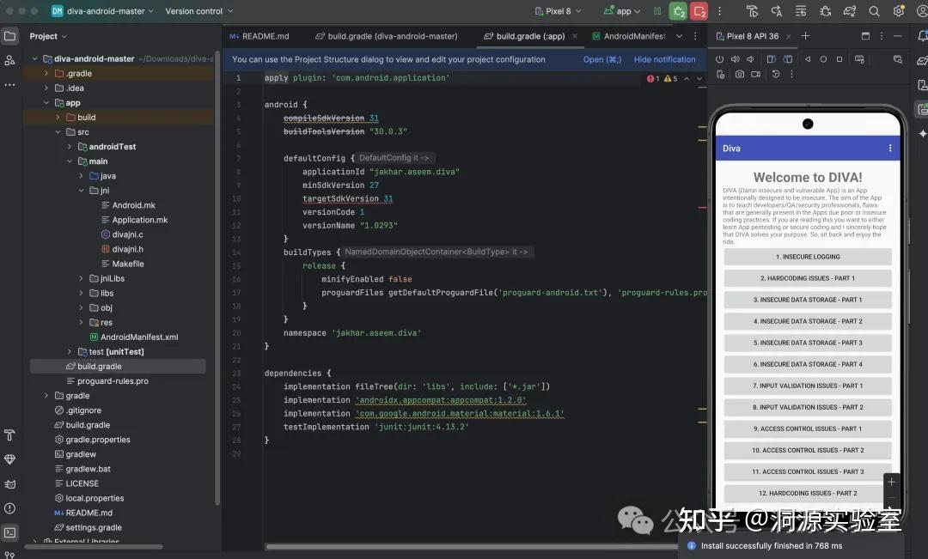Click the emulator Back navigation triangle

tap(808, 59)
